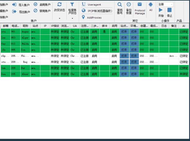Click the AddProxies text button
This screenshot has height=141, width=190.
tap(94, 18)
